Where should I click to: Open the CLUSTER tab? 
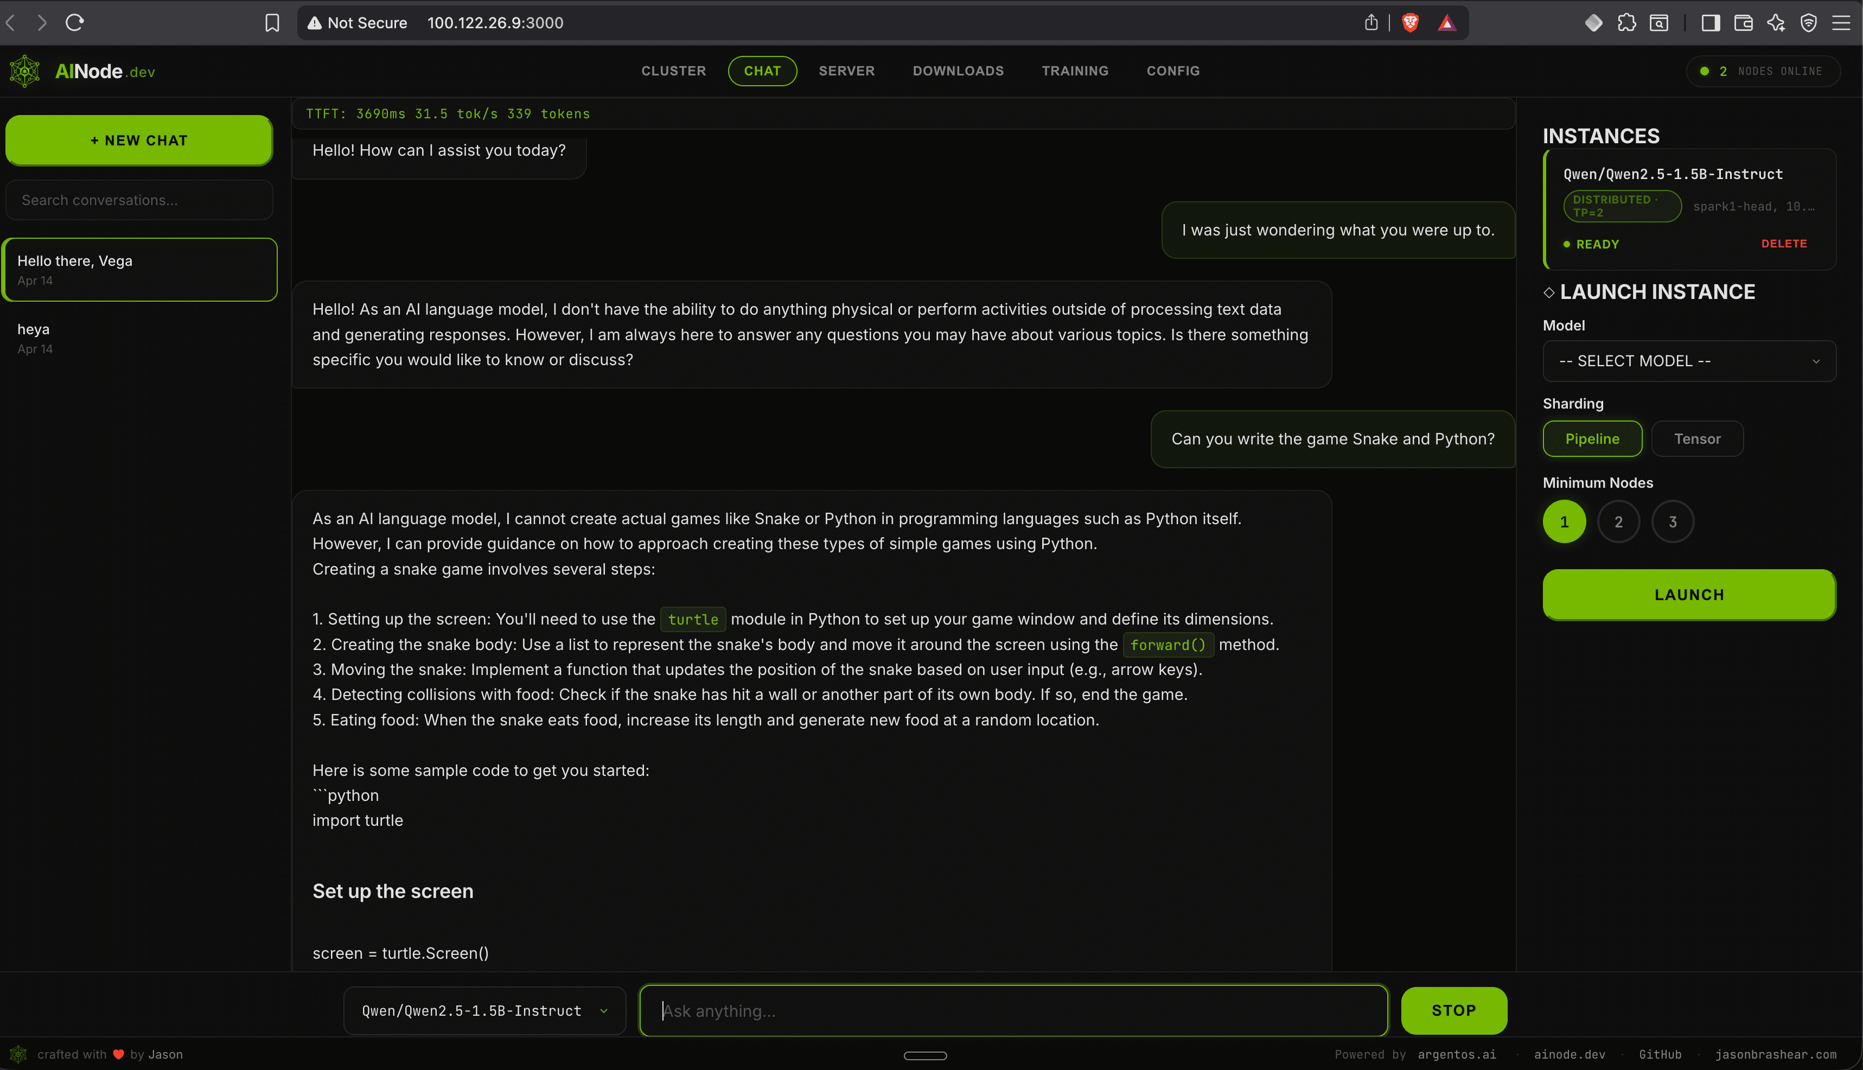point(673,71)
